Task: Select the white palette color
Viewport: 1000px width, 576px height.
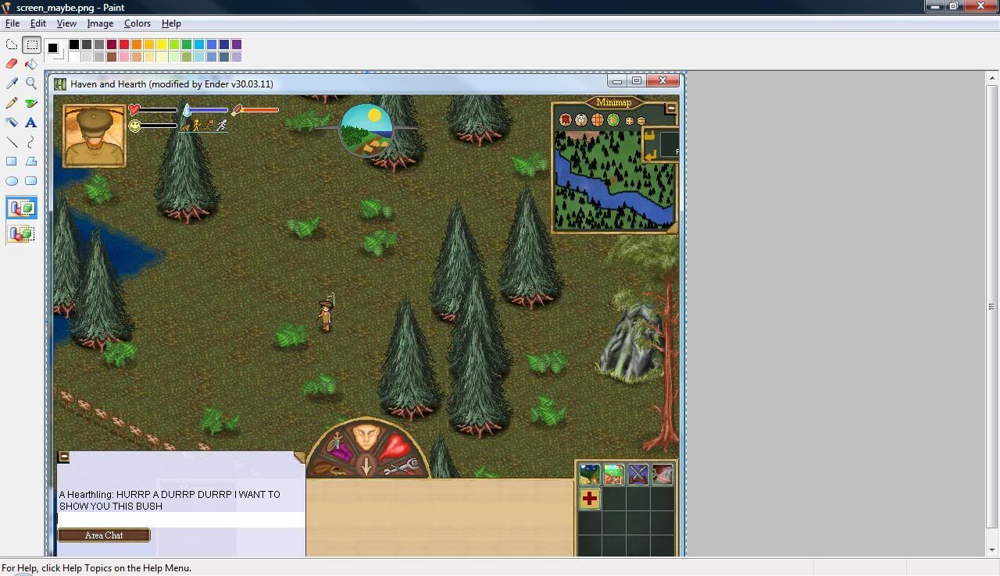Action: coord(74,57)
